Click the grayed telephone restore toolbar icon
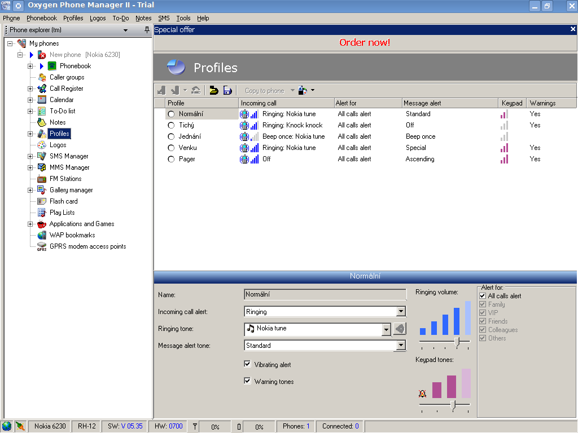Image resolution: width=578 pixels, height=433 pixels. [x=196, y=90]
